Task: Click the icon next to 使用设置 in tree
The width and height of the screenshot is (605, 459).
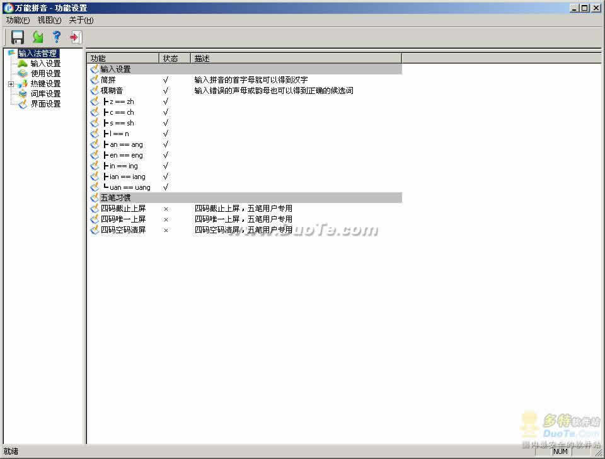Action: pyautogui.click(x=23, y=73)
